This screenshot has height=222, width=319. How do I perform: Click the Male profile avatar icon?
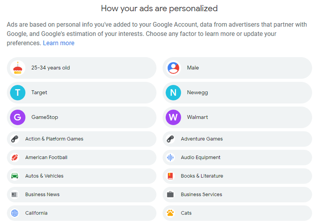point(173,68)
